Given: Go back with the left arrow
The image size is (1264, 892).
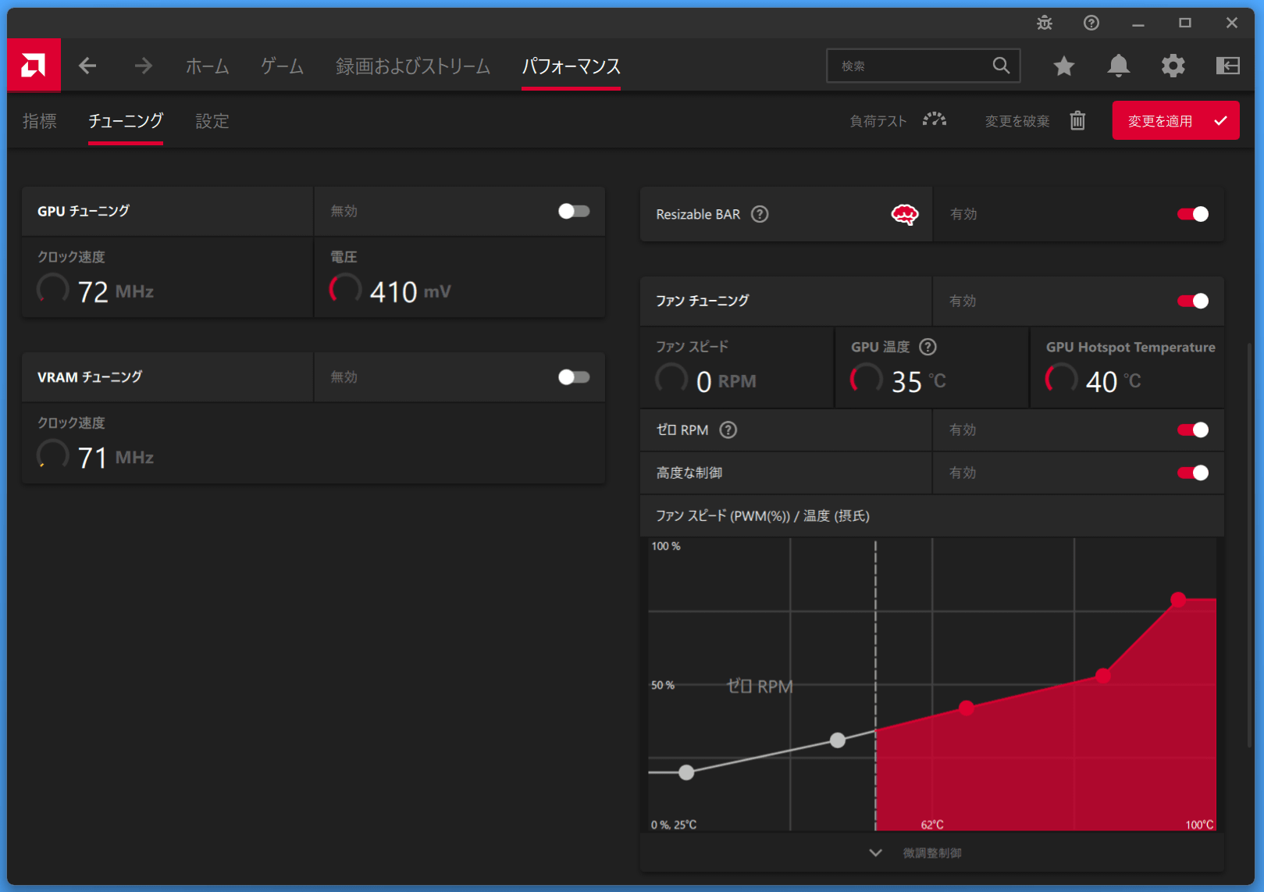Looking at the screenshot, I should click(87, 66).
